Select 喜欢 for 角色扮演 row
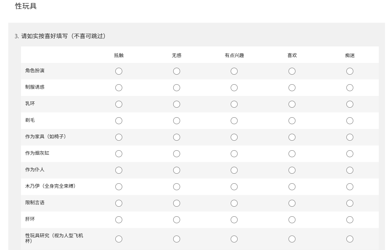Screen dimensions: 386x250 (292, 71)
